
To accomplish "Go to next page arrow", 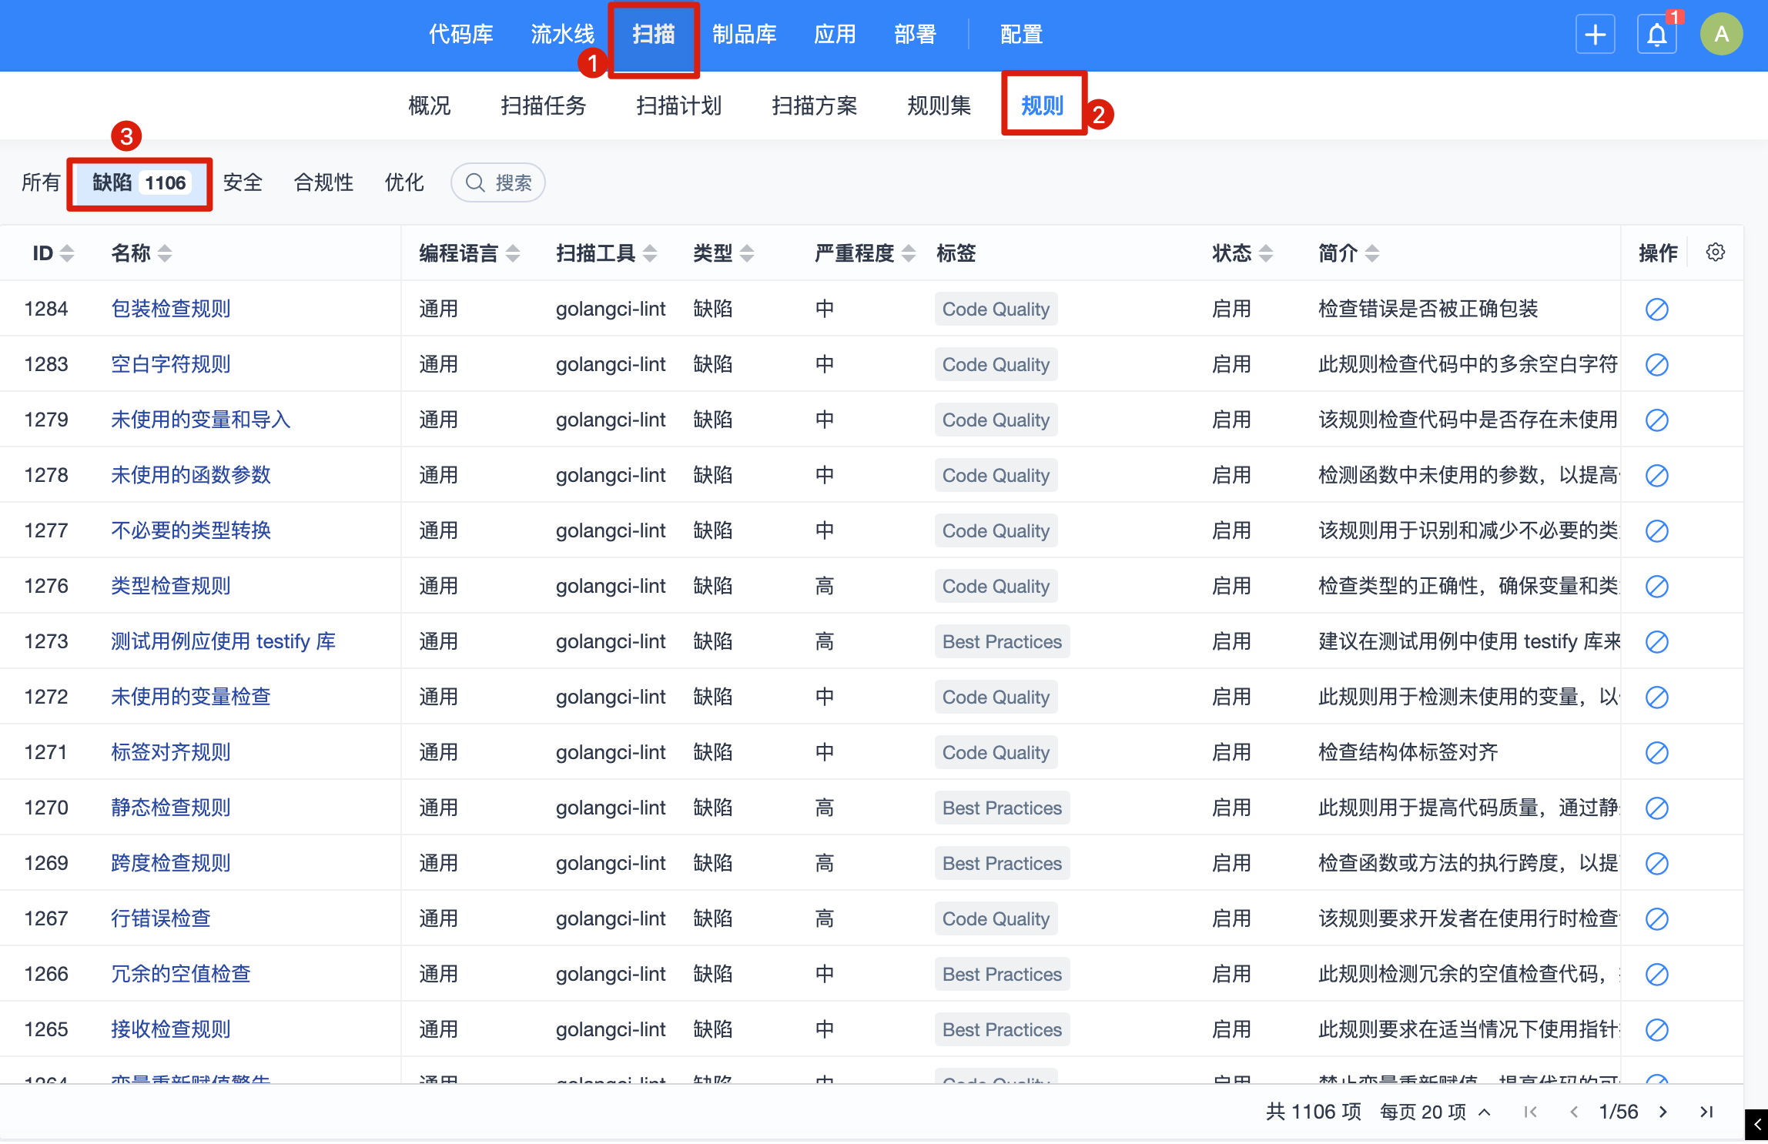I will coord(1663,1112).
